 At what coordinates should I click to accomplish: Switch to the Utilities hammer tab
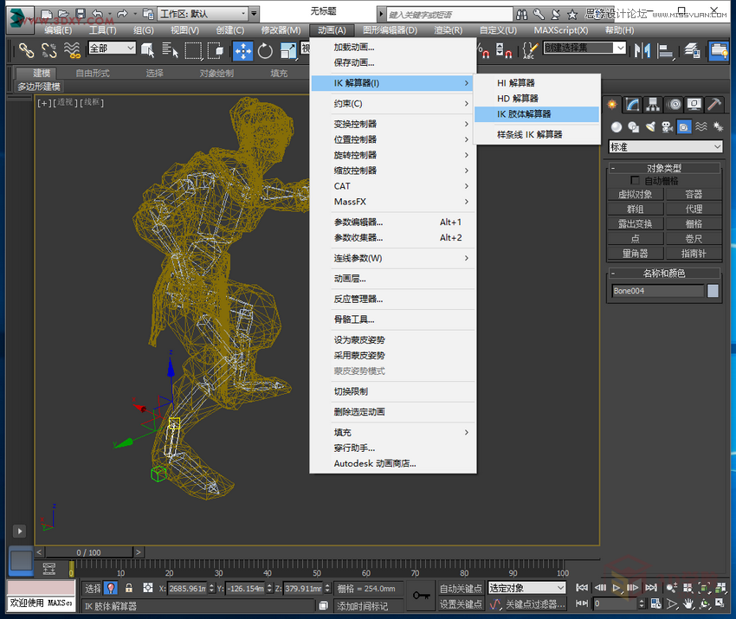pyautogui.click(x=714, y=104)
